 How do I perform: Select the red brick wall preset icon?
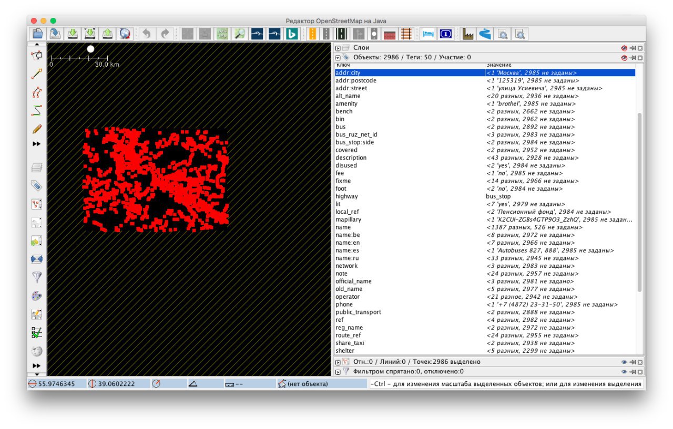pos(390,34)
